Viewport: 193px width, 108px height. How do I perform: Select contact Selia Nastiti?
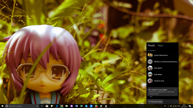(x=163, y=68)
